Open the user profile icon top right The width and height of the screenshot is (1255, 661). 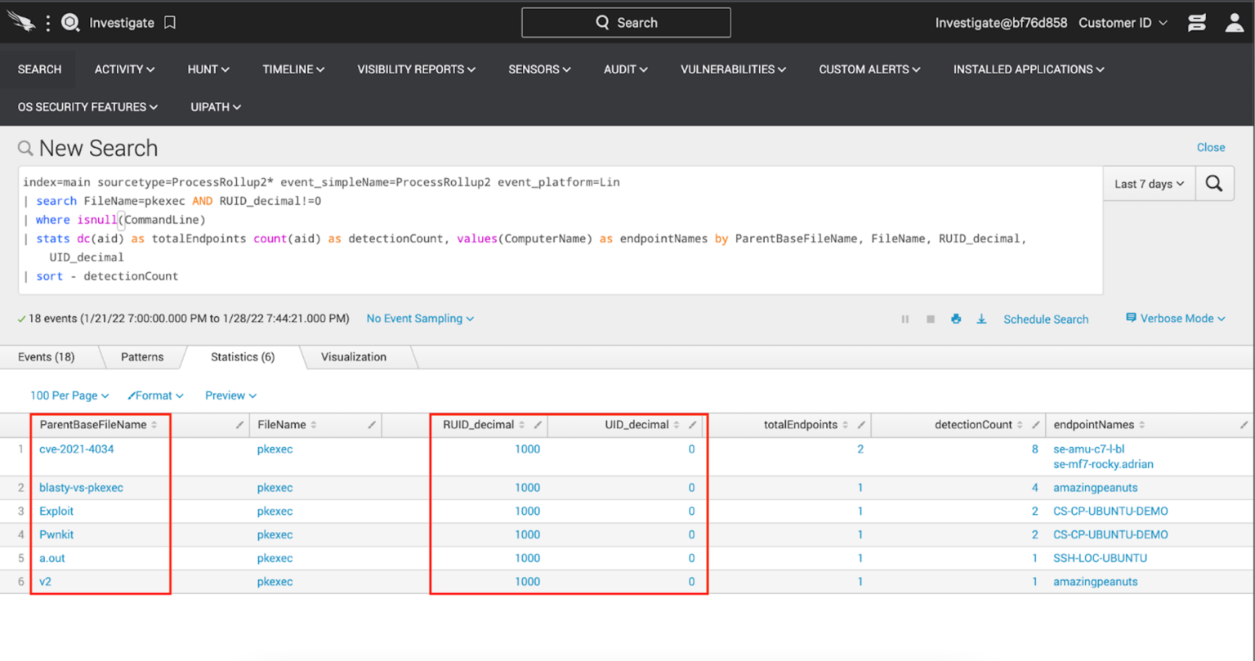tap(1234, 22)
